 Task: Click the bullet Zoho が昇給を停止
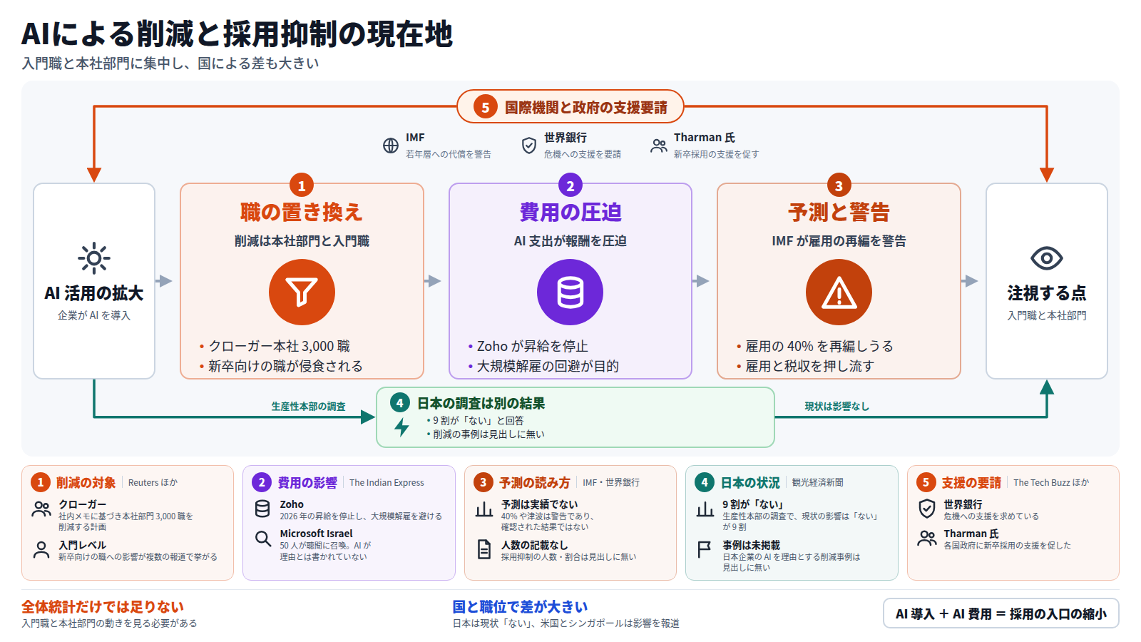[528, 347]
